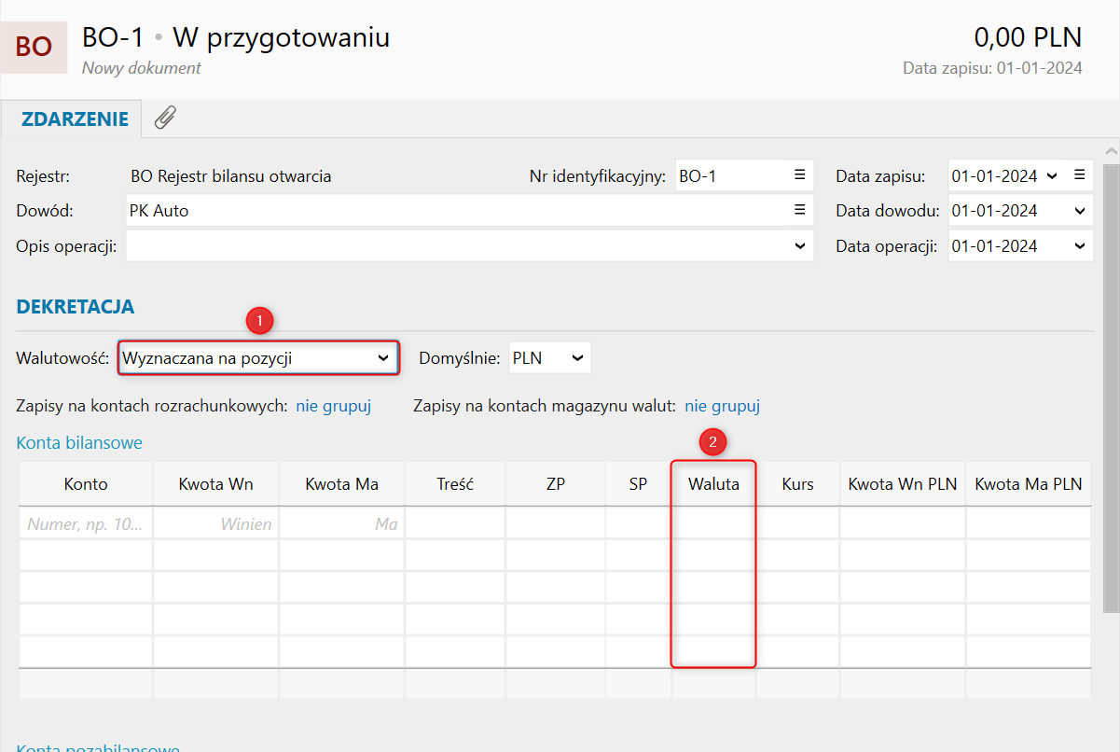Click the DEKRETACJA section heading
1120x752 pixels.
pyautogui.click(x=76, y=306)
